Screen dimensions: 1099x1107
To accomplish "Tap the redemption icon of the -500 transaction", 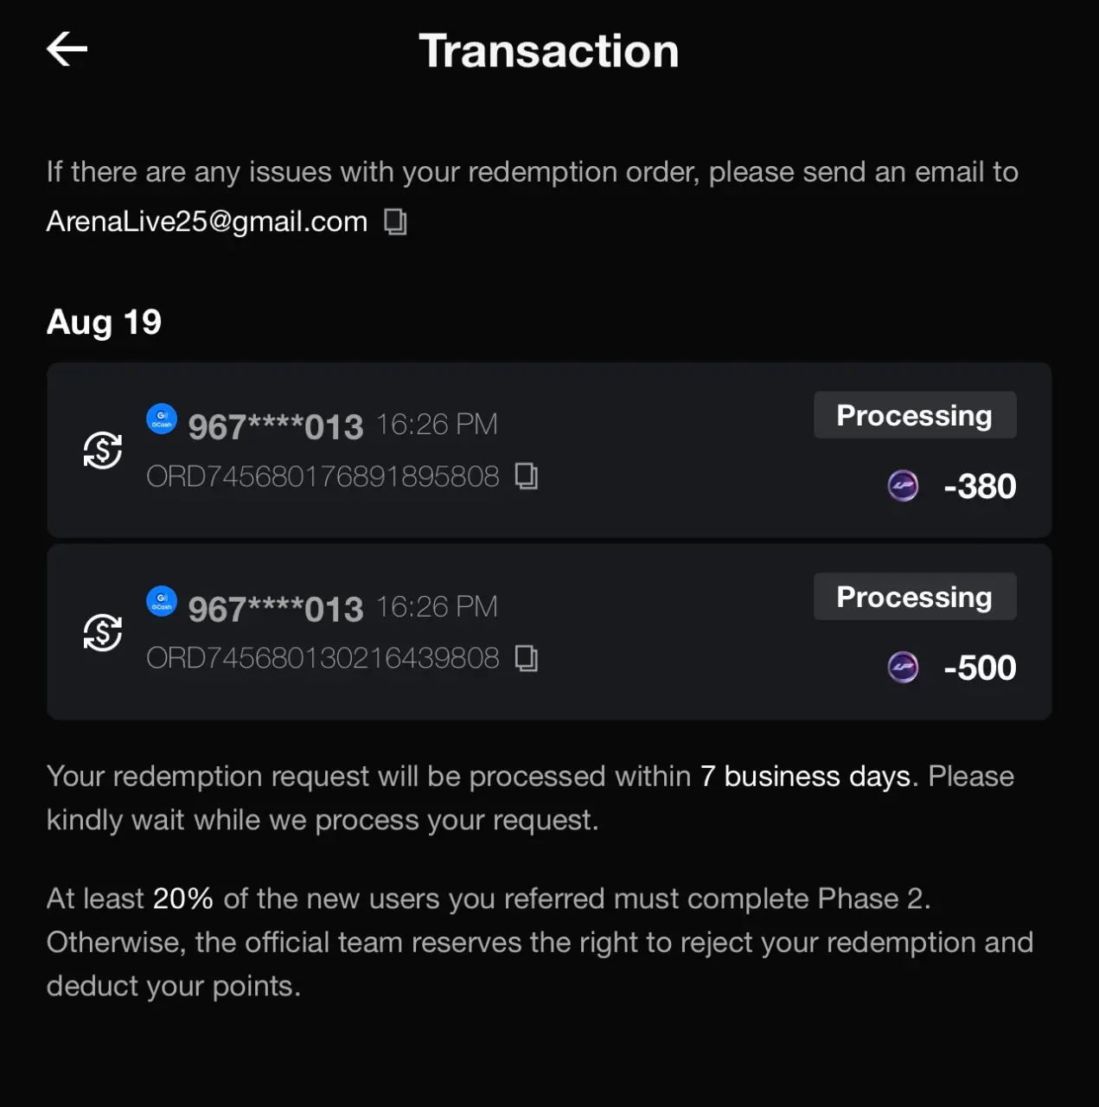I will (x=102, y=632).
